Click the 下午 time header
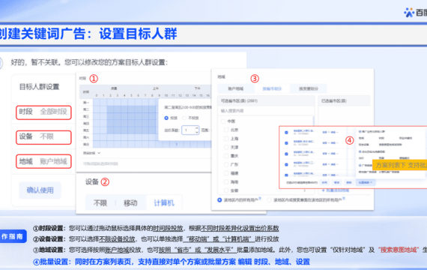 [x=197, y=88]
